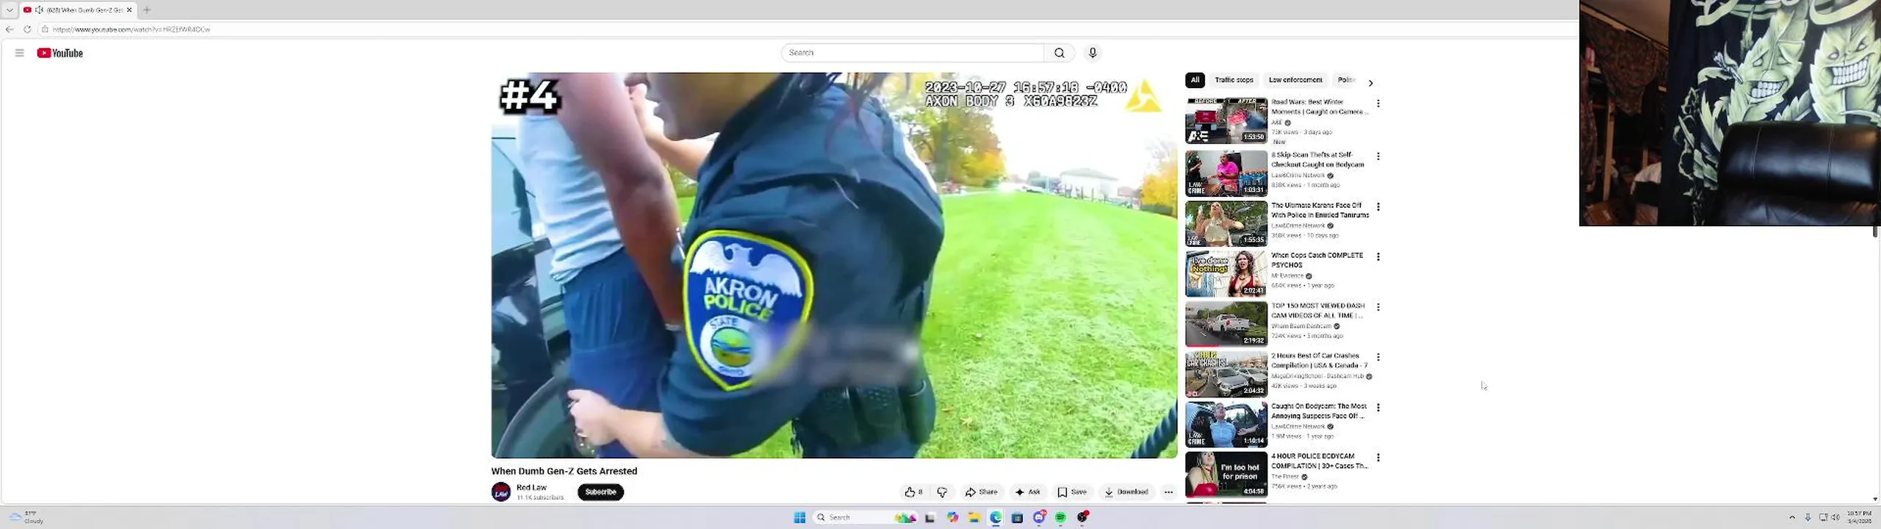The image size is (1881, 529).
Task: Start voice search with the microphone icon
Action: (x=1093, y=53)
